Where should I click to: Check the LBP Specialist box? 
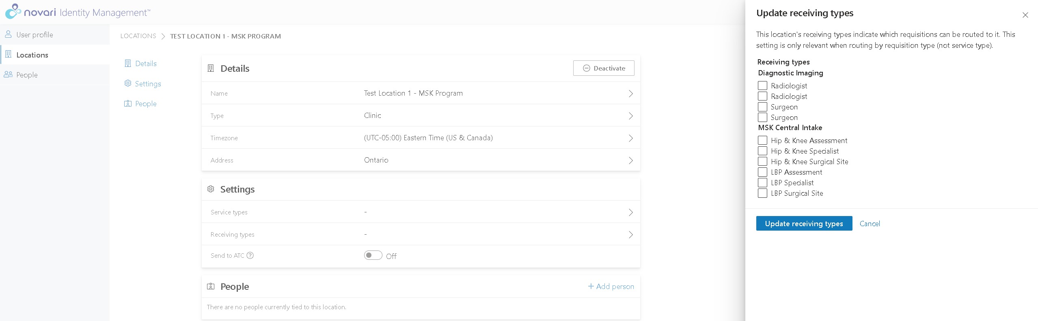click(762, 182)
